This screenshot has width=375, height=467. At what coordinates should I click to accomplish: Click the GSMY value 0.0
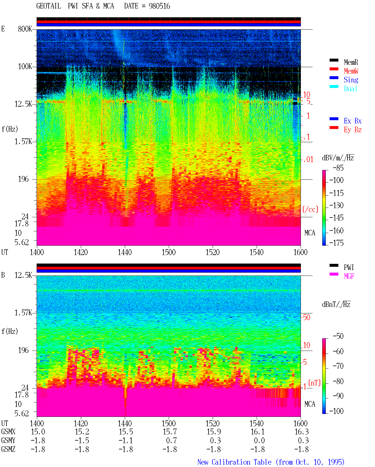point(260,441)
